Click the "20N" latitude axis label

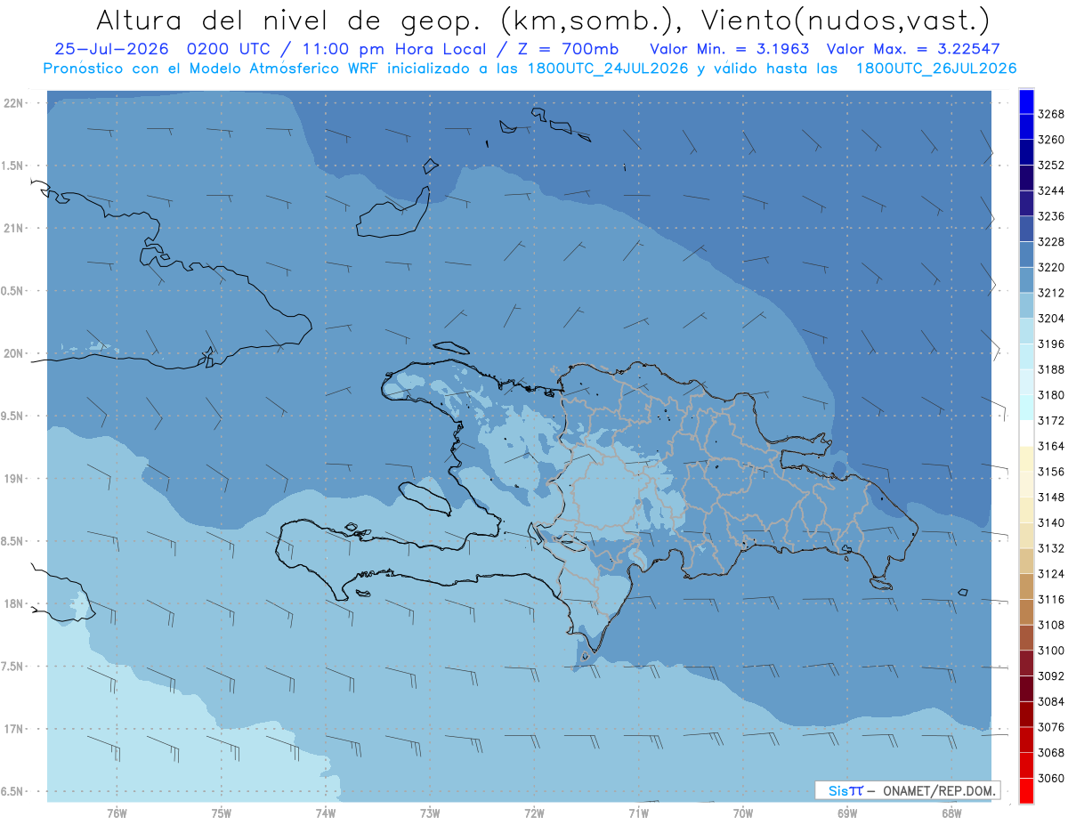coord(13,353)
